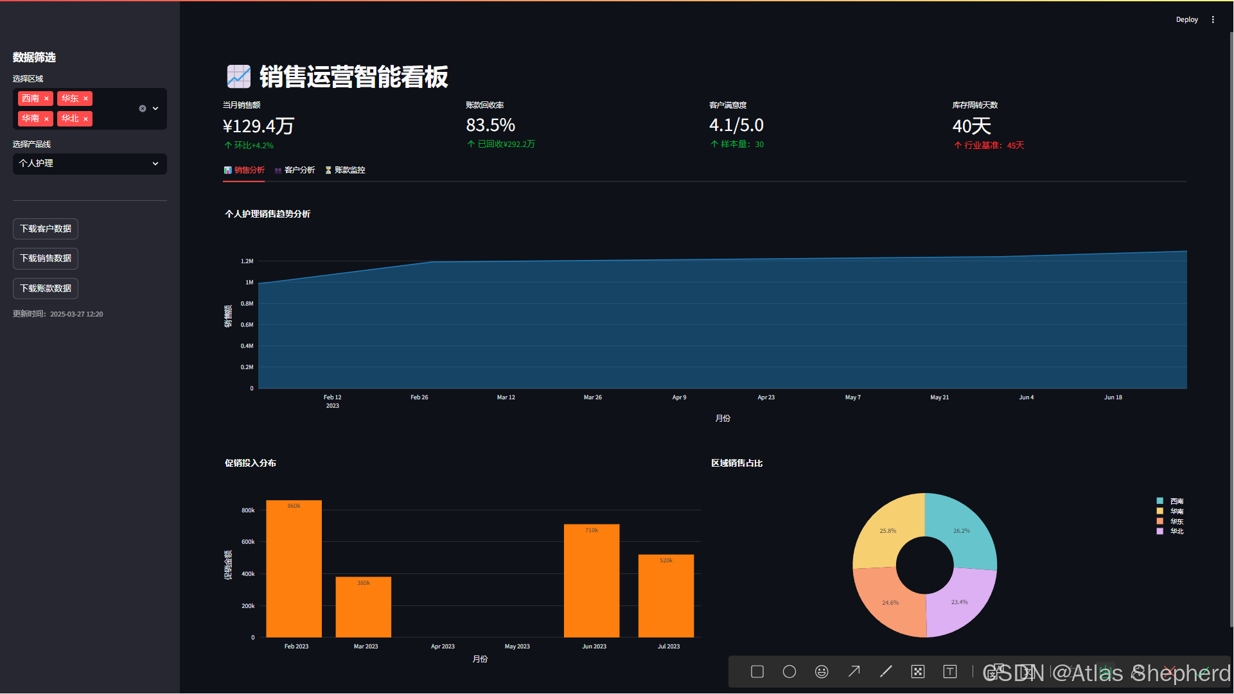1234x694 pixels.
Task: Select the pen line tool
Action: click(886, 672)
